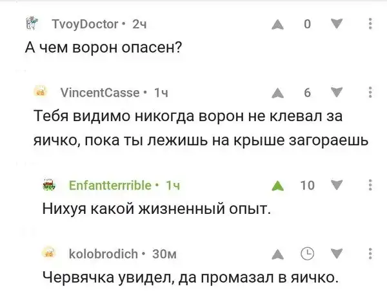Open three-dot menu on kolobrodich's comment

(x=369, y=253)
